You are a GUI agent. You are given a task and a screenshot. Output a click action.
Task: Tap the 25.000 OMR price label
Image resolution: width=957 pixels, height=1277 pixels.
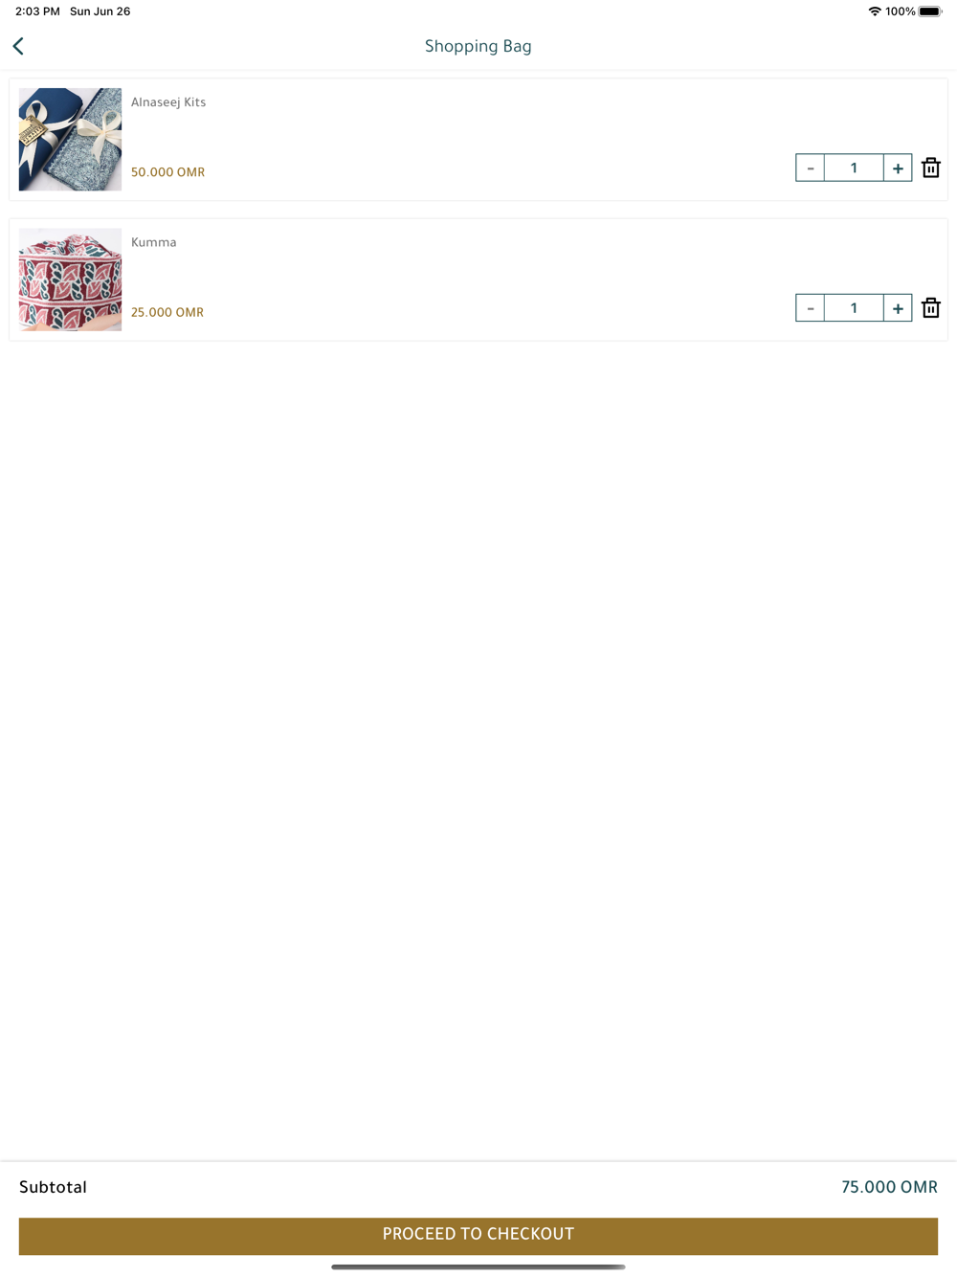pyautogui.click(x=167, y=312)
